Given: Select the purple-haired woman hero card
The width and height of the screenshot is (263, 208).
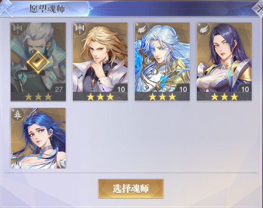Looking at the screenshot, I should coord(224,62).
